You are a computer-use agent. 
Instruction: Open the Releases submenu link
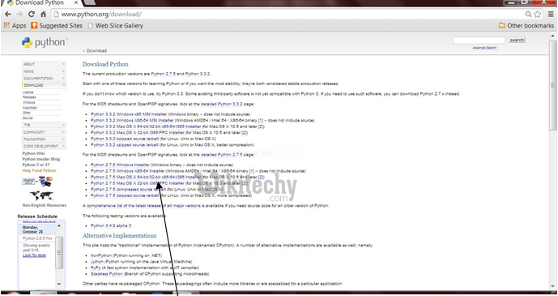29,97
